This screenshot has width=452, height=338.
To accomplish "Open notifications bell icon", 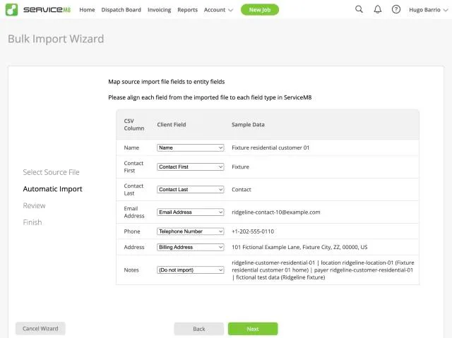I will pos(378,9).
